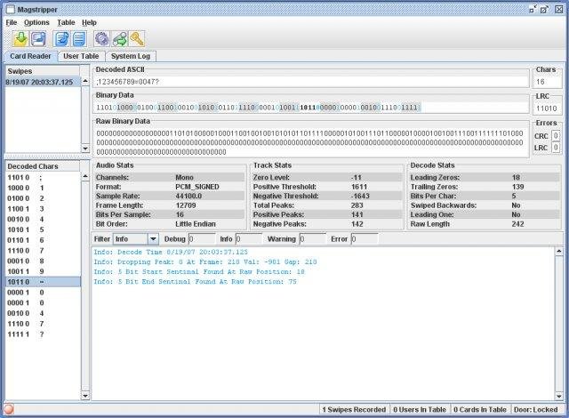Image resolution: width=569 pixels, height=418 pixels.
Task: Open settings via the gear toolbar icon
Action: (x=102, y=39)
